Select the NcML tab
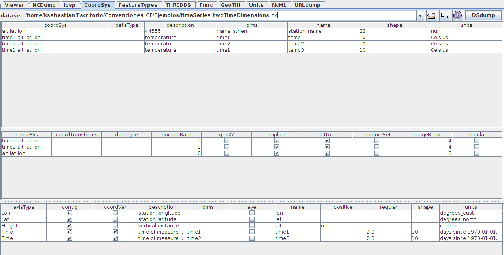This screenshot has height=255, width=504. (279, 5)
